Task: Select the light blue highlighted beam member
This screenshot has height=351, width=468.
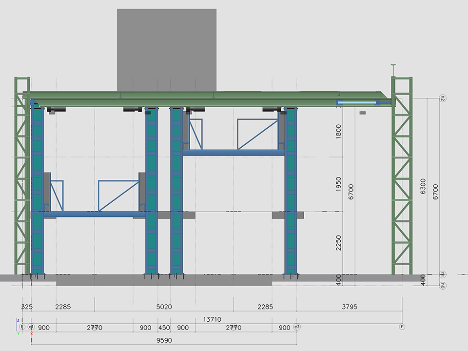Action: click(x=358, y=102)
